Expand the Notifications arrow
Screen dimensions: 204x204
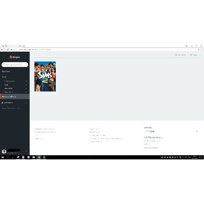pos(26,103)
